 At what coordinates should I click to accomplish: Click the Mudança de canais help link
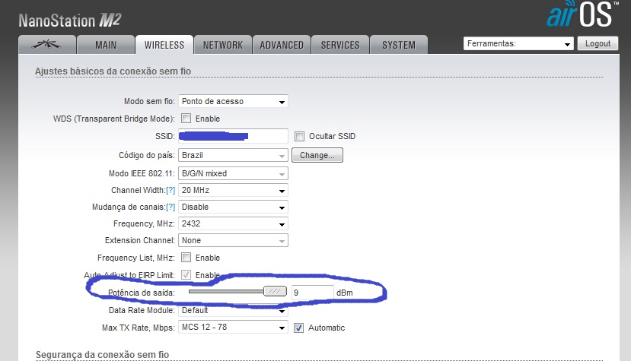coord(170,207)
